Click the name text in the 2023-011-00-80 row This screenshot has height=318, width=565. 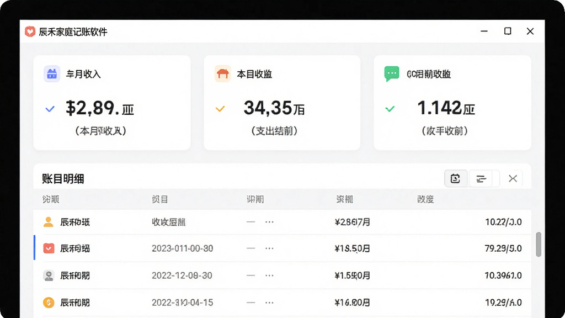pyautogui.click(x=75, y=248)
